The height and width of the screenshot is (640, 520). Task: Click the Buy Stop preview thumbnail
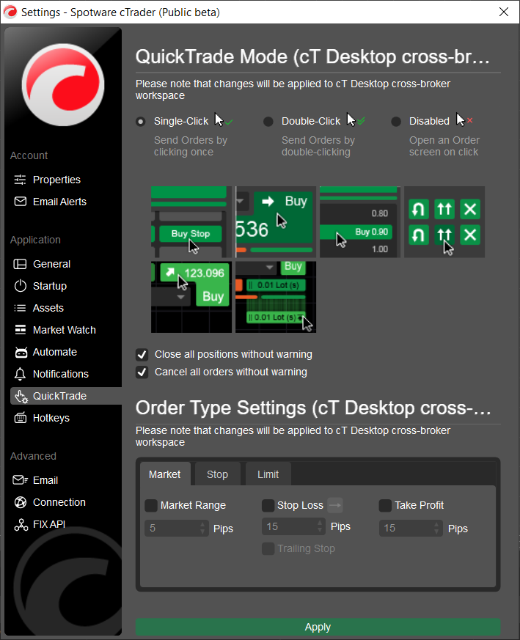click(x=191, y=222)
